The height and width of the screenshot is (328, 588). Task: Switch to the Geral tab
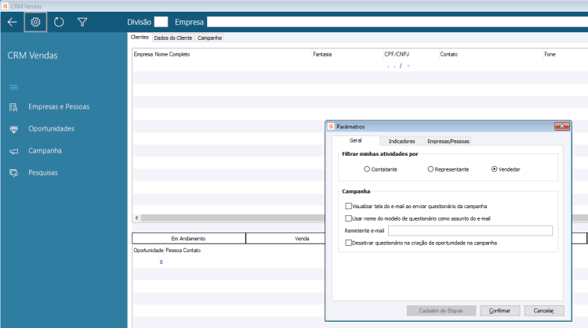[x=355, y=141]
